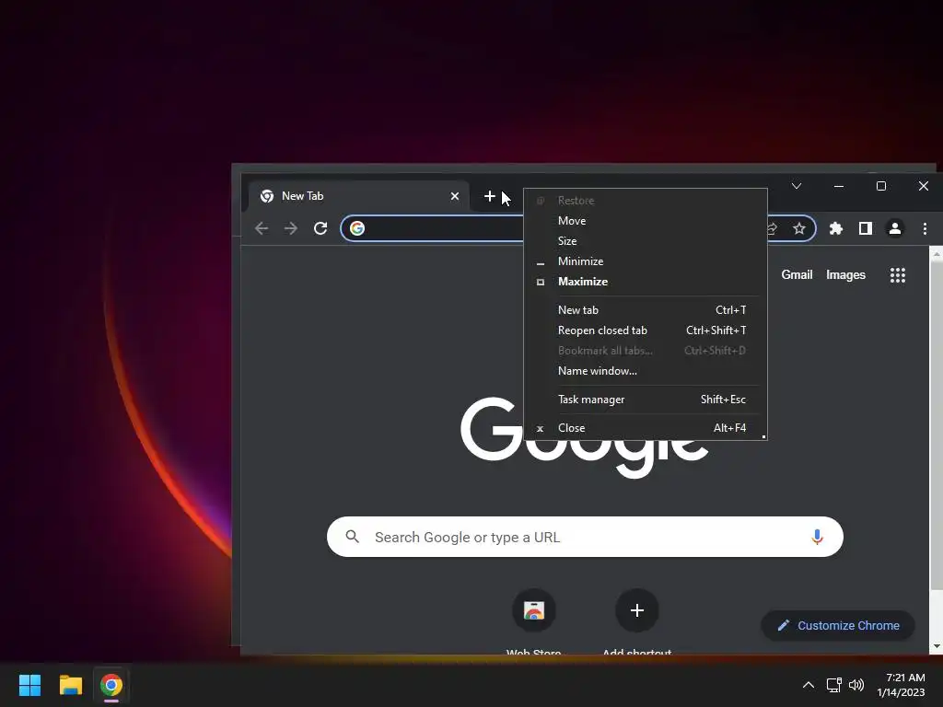This screenshot has height=707, width=943.
Task: Open volume tray icon
Action: pos(856,685)
